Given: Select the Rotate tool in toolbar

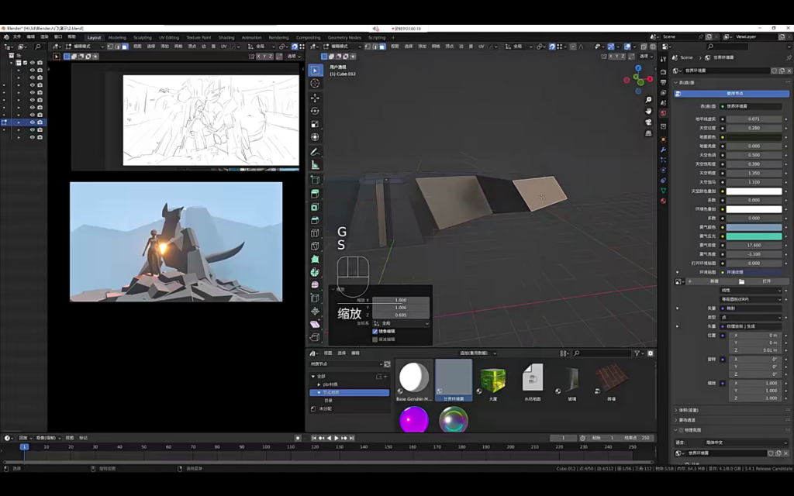Looking at the screenshot, I should pyautogui.click(x=315, y=111).
